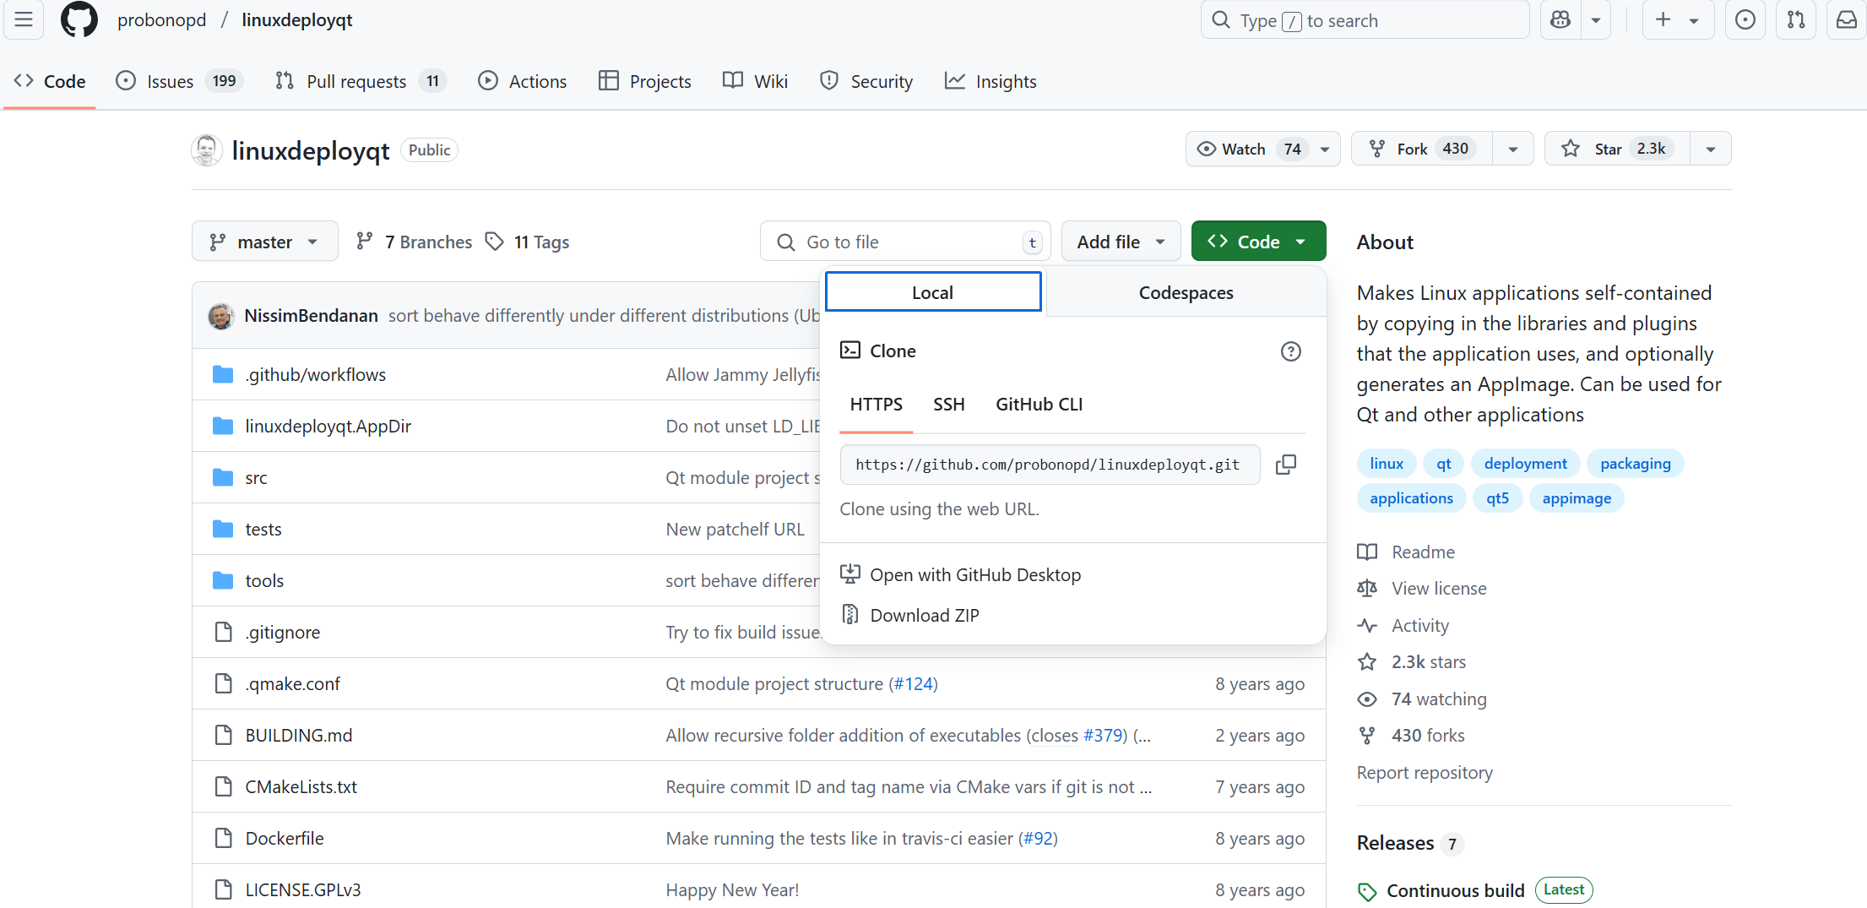Open issue link #124 in commit message
This screenshot has width=1867, height=908.
pyautogui.click(x=913, y=683)
